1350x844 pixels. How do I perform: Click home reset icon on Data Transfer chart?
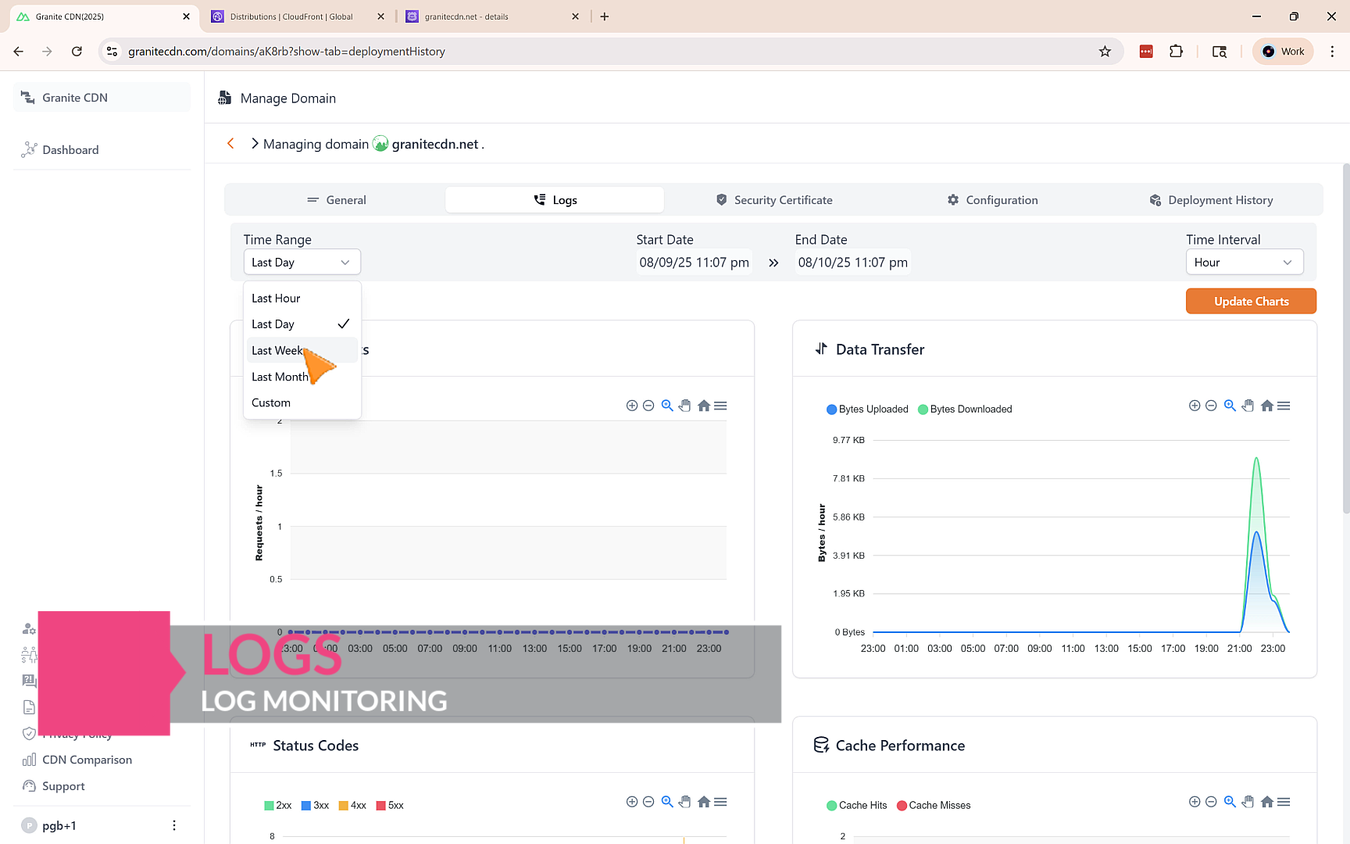(1267, 406)
